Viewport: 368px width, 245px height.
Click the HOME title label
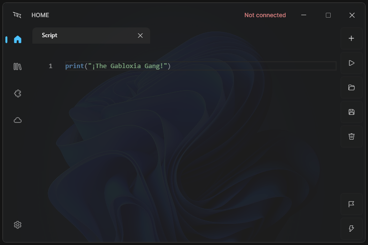tap(40, 15)
